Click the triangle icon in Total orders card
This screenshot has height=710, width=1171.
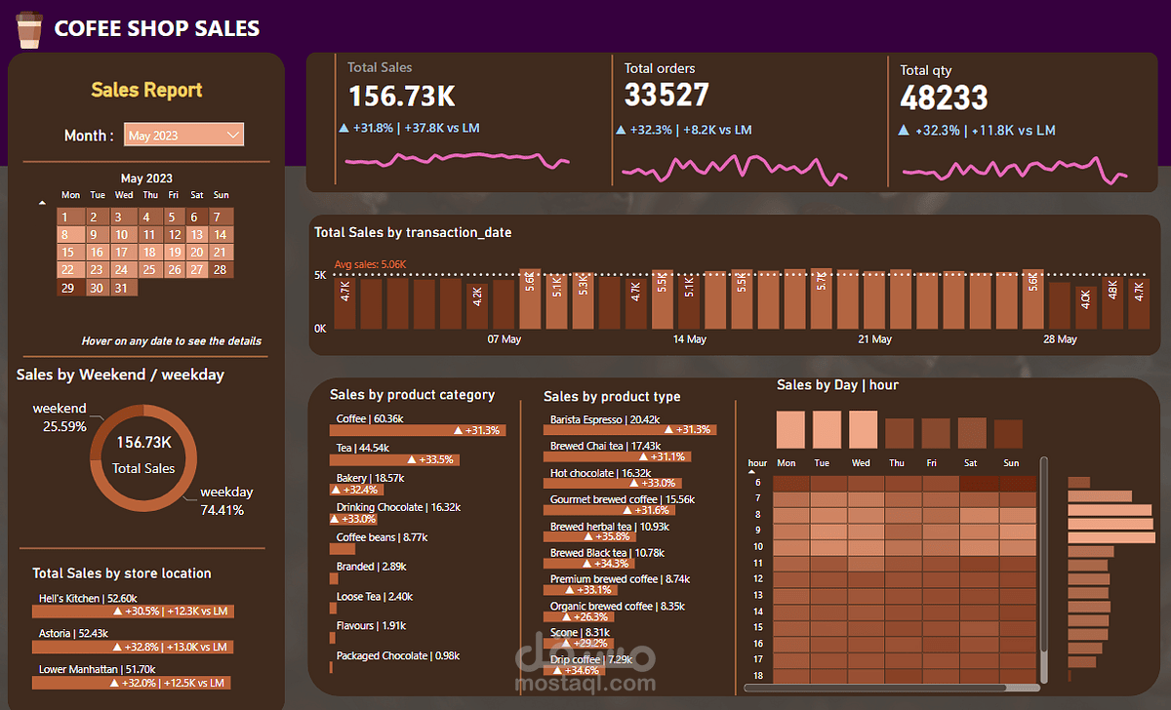pos(621,130)
